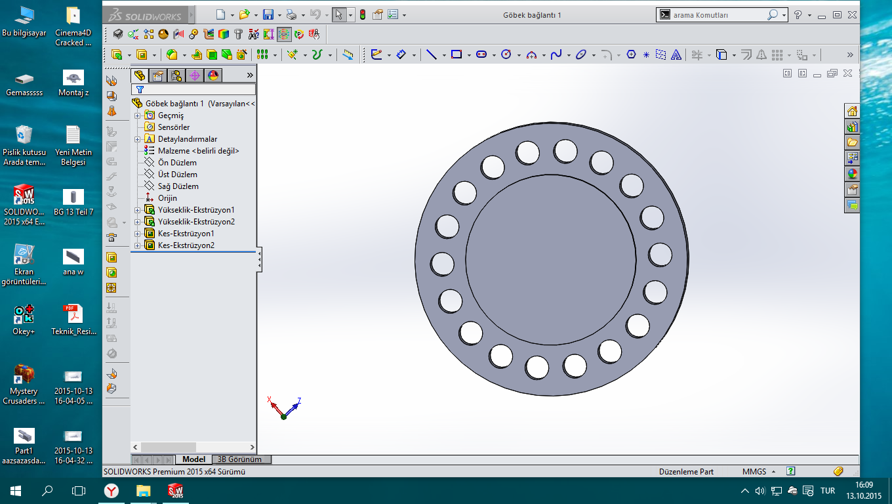Select the Model bottom tab
892x504 pixels.
point(193,459)
